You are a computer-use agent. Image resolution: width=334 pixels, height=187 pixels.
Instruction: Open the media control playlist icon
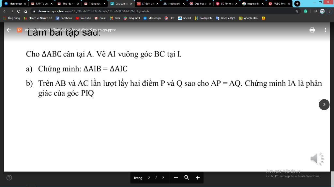(x=315, y=11)
